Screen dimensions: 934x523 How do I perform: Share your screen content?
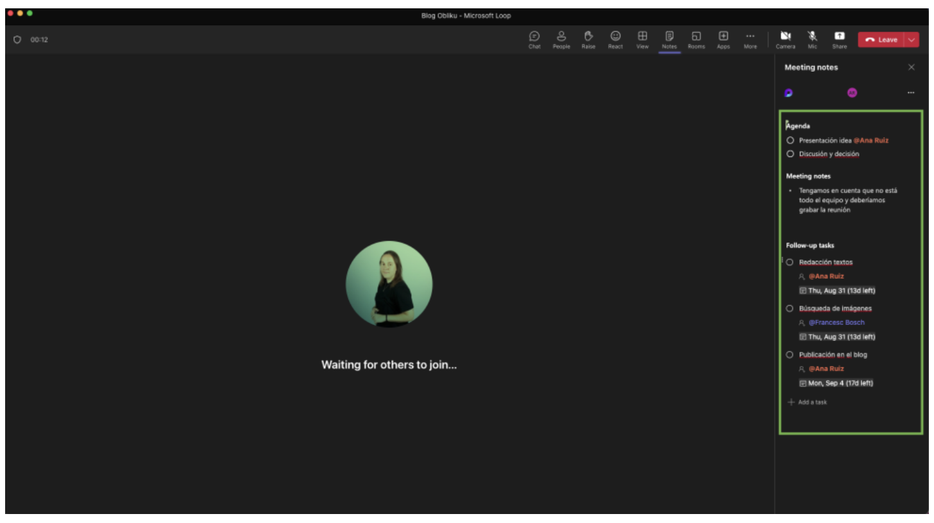point(839,39)
